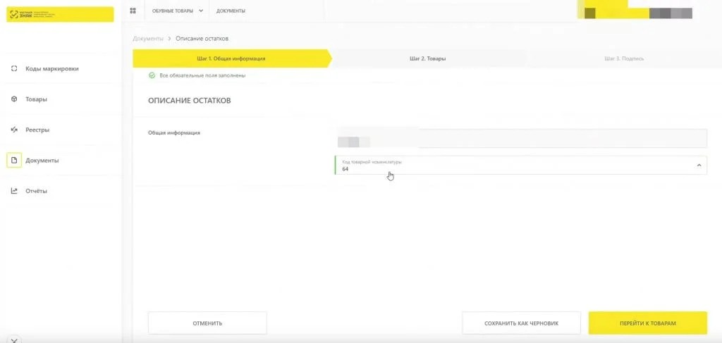Select the Отчёты chart icon
Image resolution: width=722 pixels, height=343 pixels.
pyautogui.click(x=14, y=191)
